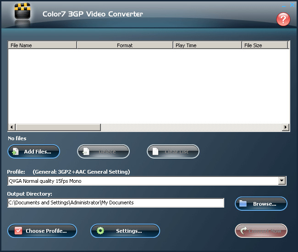This screenshot has width=298, height=252.
Task: Sort by File Name column header
Action: [42, 45]
